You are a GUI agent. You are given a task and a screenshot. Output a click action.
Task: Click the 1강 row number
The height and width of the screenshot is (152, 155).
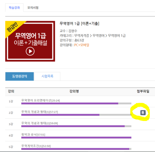11,101
